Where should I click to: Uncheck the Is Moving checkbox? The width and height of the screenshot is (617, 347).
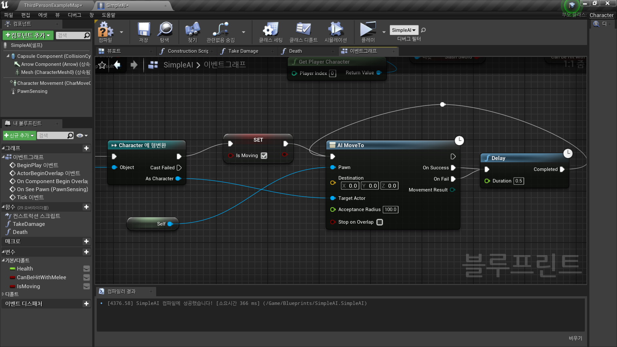tap(264, 156)
